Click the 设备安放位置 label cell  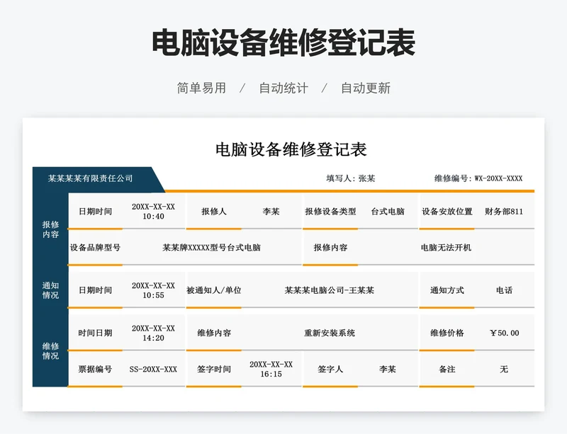[x=447, y=212]
